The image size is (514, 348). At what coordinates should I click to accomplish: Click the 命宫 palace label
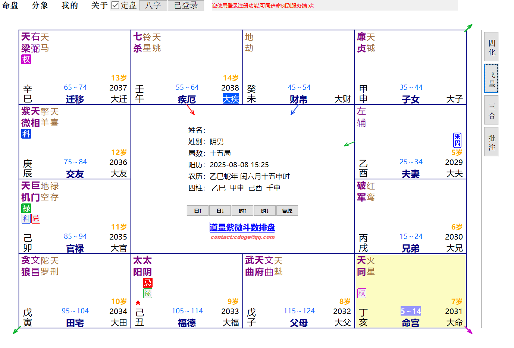411,323
